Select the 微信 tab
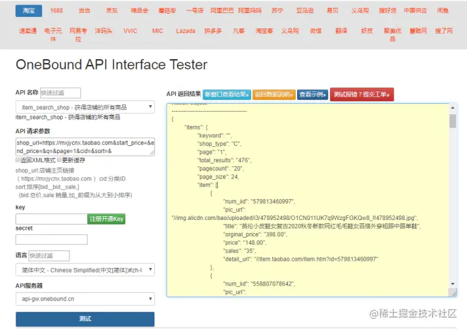Screen dimensions: 467x329 (x=315, y=31)
